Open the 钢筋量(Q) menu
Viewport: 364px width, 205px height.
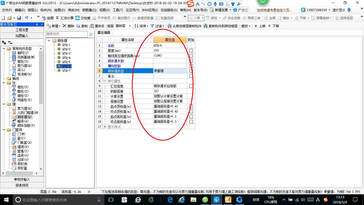(89, 10)
